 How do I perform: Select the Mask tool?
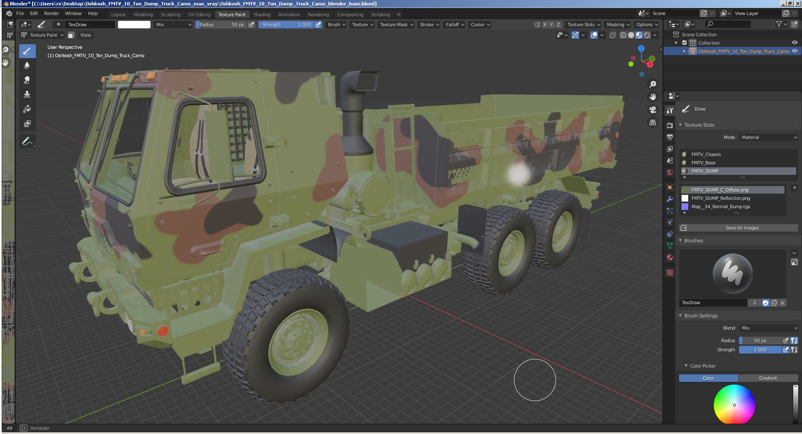[27, 124]
